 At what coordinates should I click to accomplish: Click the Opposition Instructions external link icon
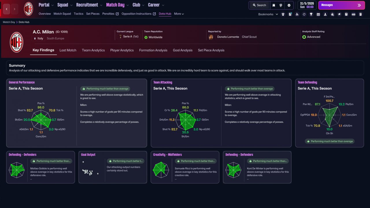coord(154,14)
